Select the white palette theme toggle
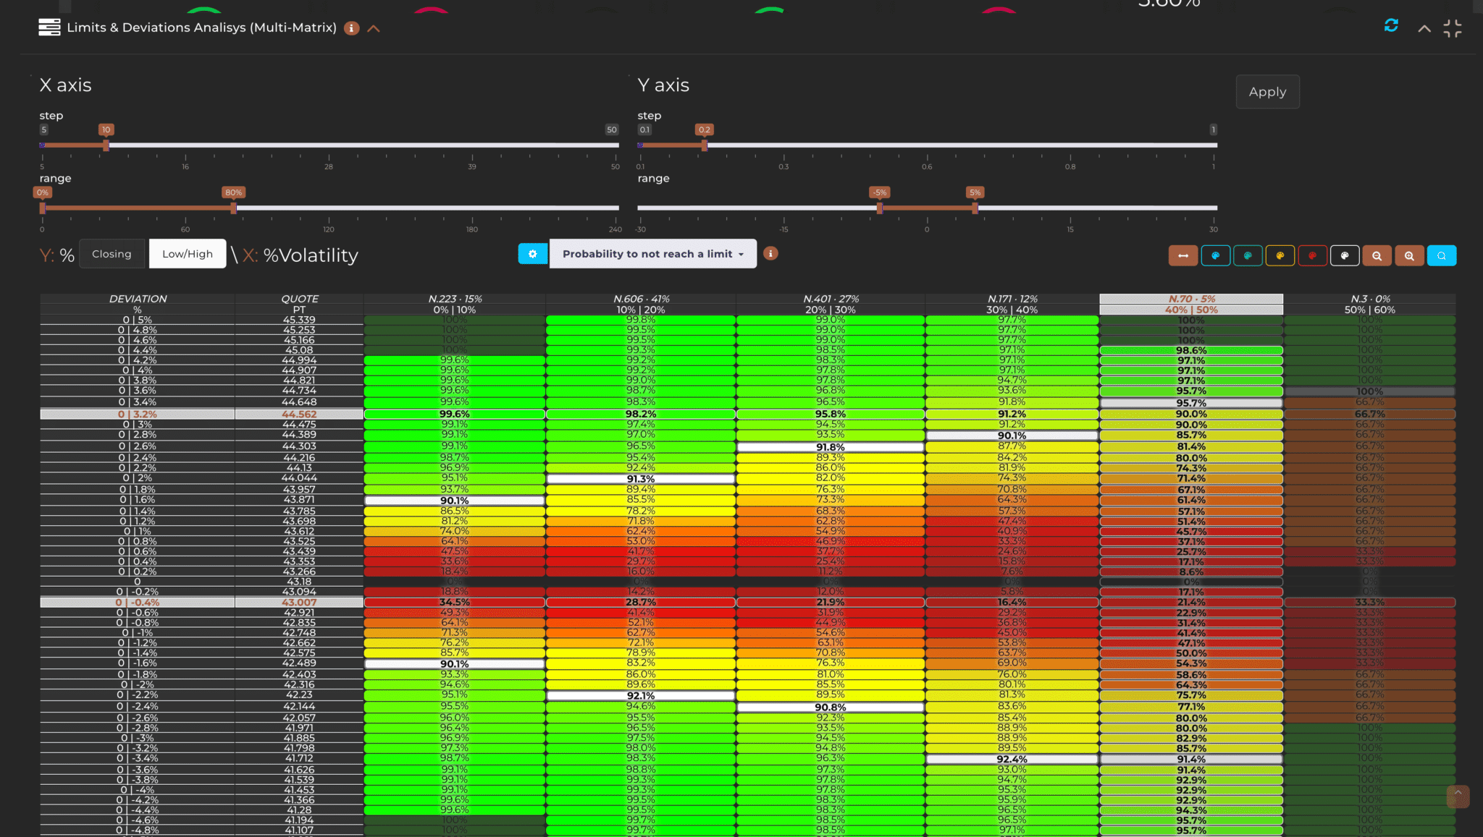The width and height of the screenshot is (1483, 837). (1345, 255)
